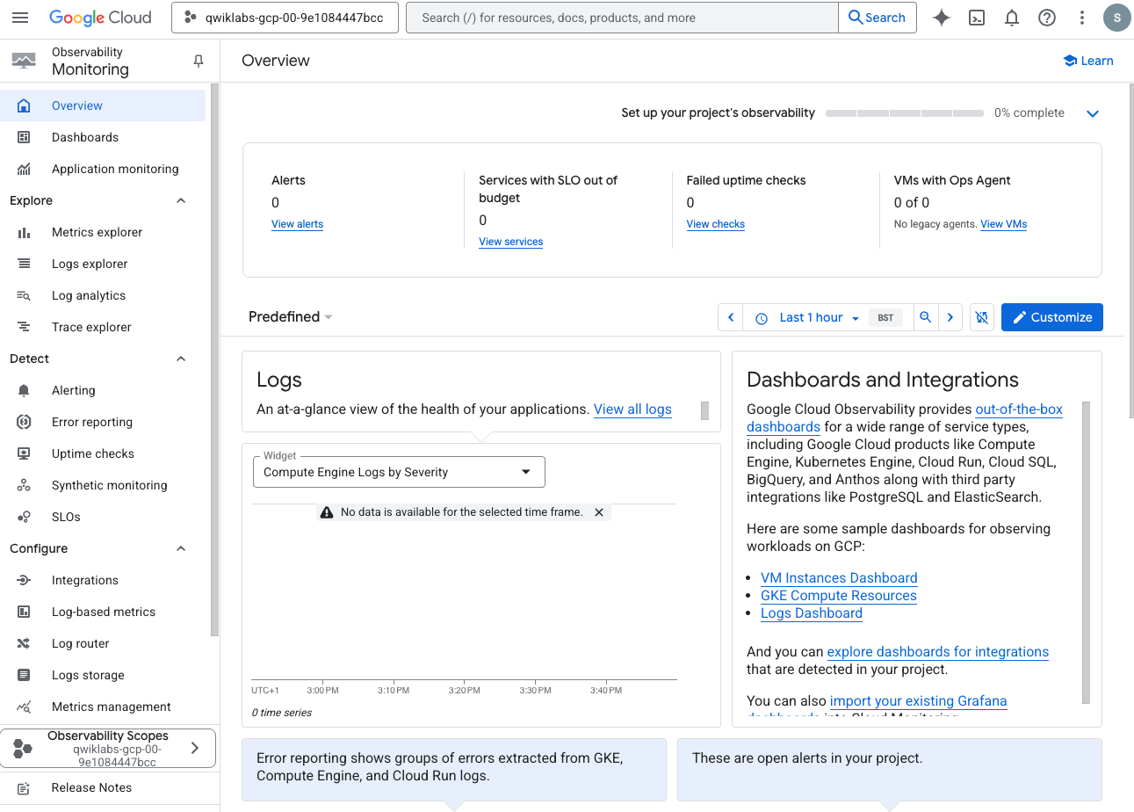Click the Integrations icon
This screenshot has height=812, width=1134.
24,580
